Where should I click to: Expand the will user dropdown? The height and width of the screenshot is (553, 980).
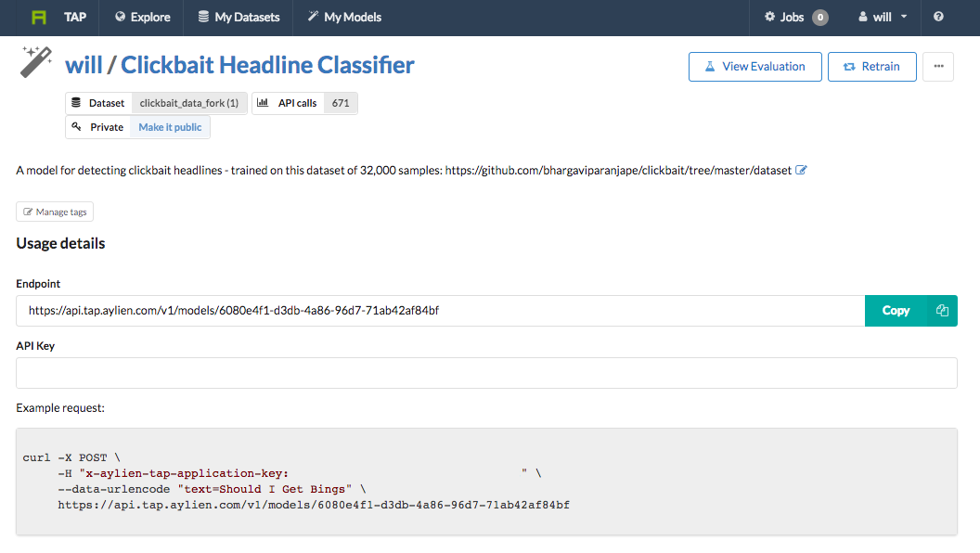pos(883,17)
